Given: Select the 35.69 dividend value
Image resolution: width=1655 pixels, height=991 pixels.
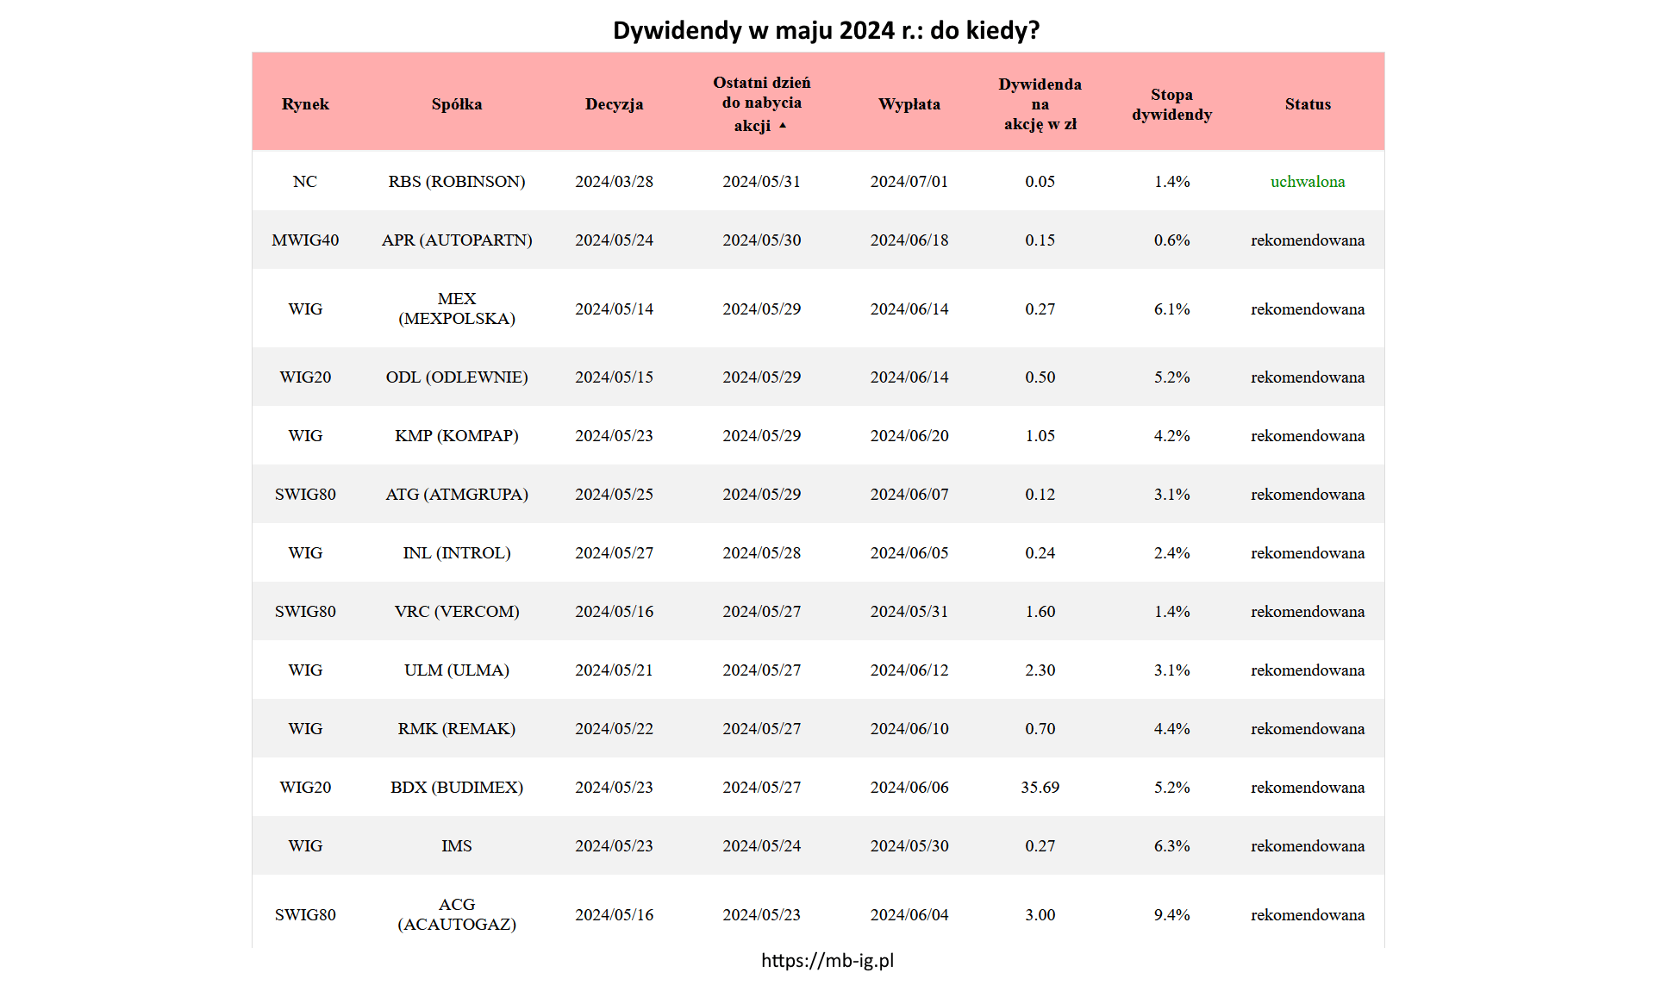Looking at the screenshot, I should tap(1040, 788).
